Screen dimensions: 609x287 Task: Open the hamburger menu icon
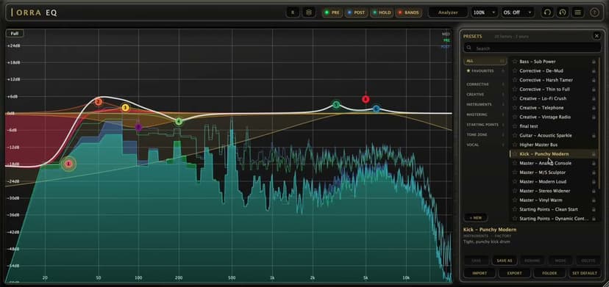(577, 12)
